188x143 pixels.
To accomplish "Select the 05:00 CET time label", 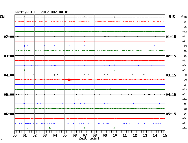I will (9, 95).
